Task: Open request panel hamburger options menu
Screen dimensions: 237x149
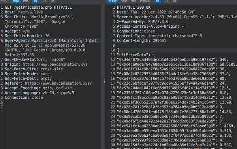Action: pyautogui.click(x=53, y=1)
